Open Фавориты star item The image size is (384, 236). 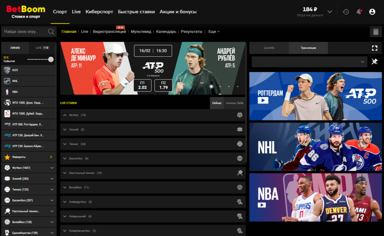(28, 157)
